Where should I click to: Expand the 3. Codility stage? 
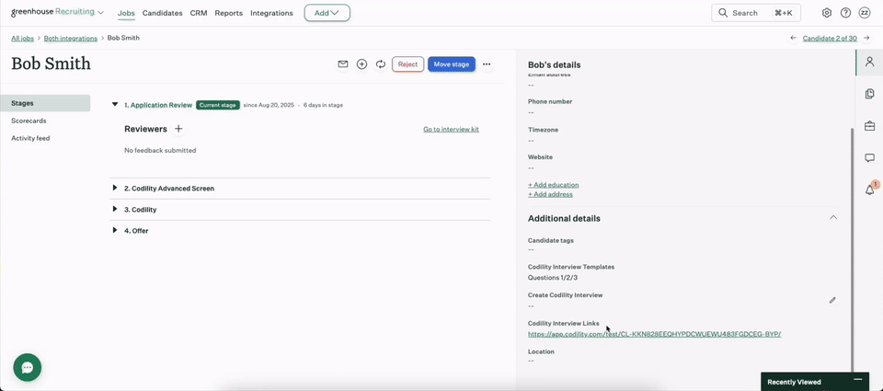pos(115,209)
